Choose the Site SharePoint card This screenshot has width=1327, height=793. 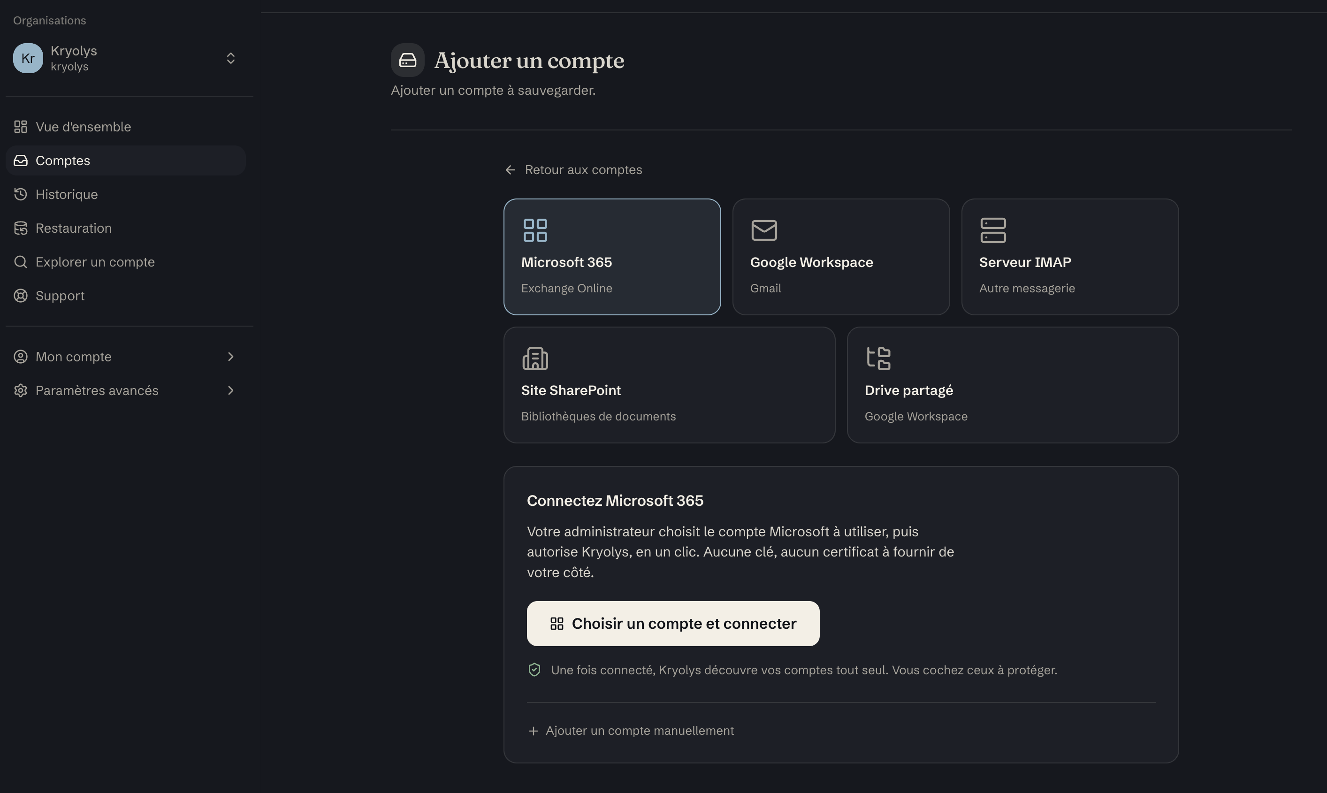point(670,385)
